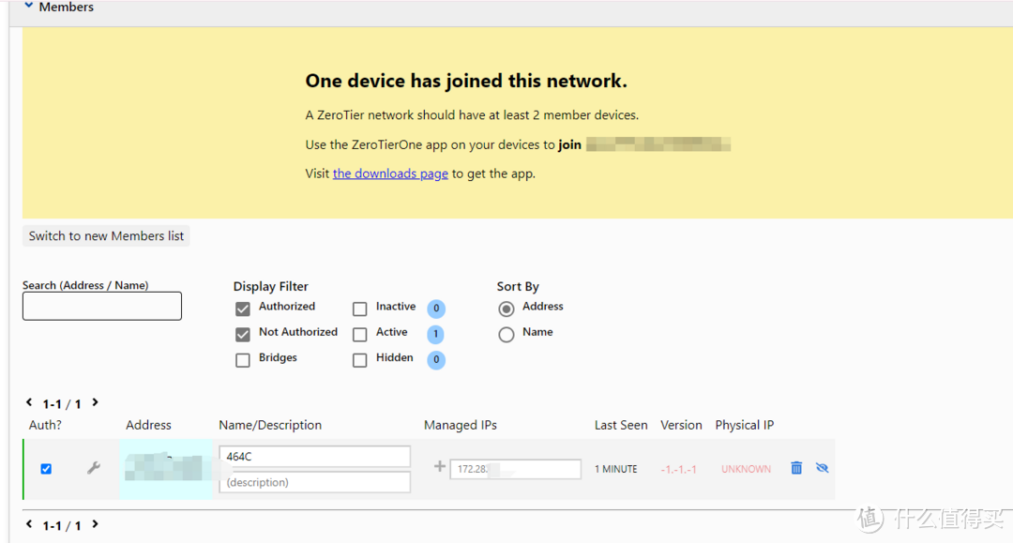Image resolution: width=1013 pixels, height=543 pixels.
Task: Sort members by Name
Action: pos(506,334)
